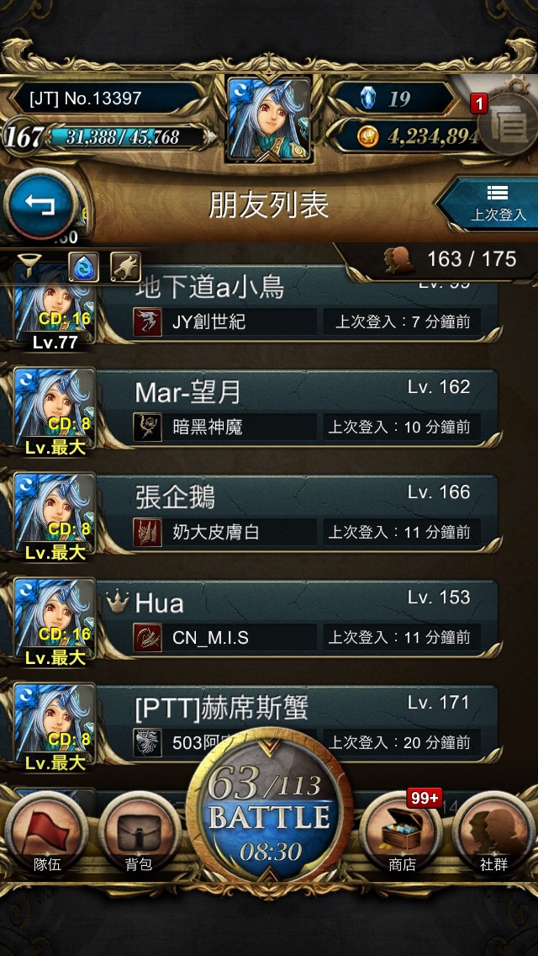Open the 隊伍 team flag icon

tap(47, 833)
